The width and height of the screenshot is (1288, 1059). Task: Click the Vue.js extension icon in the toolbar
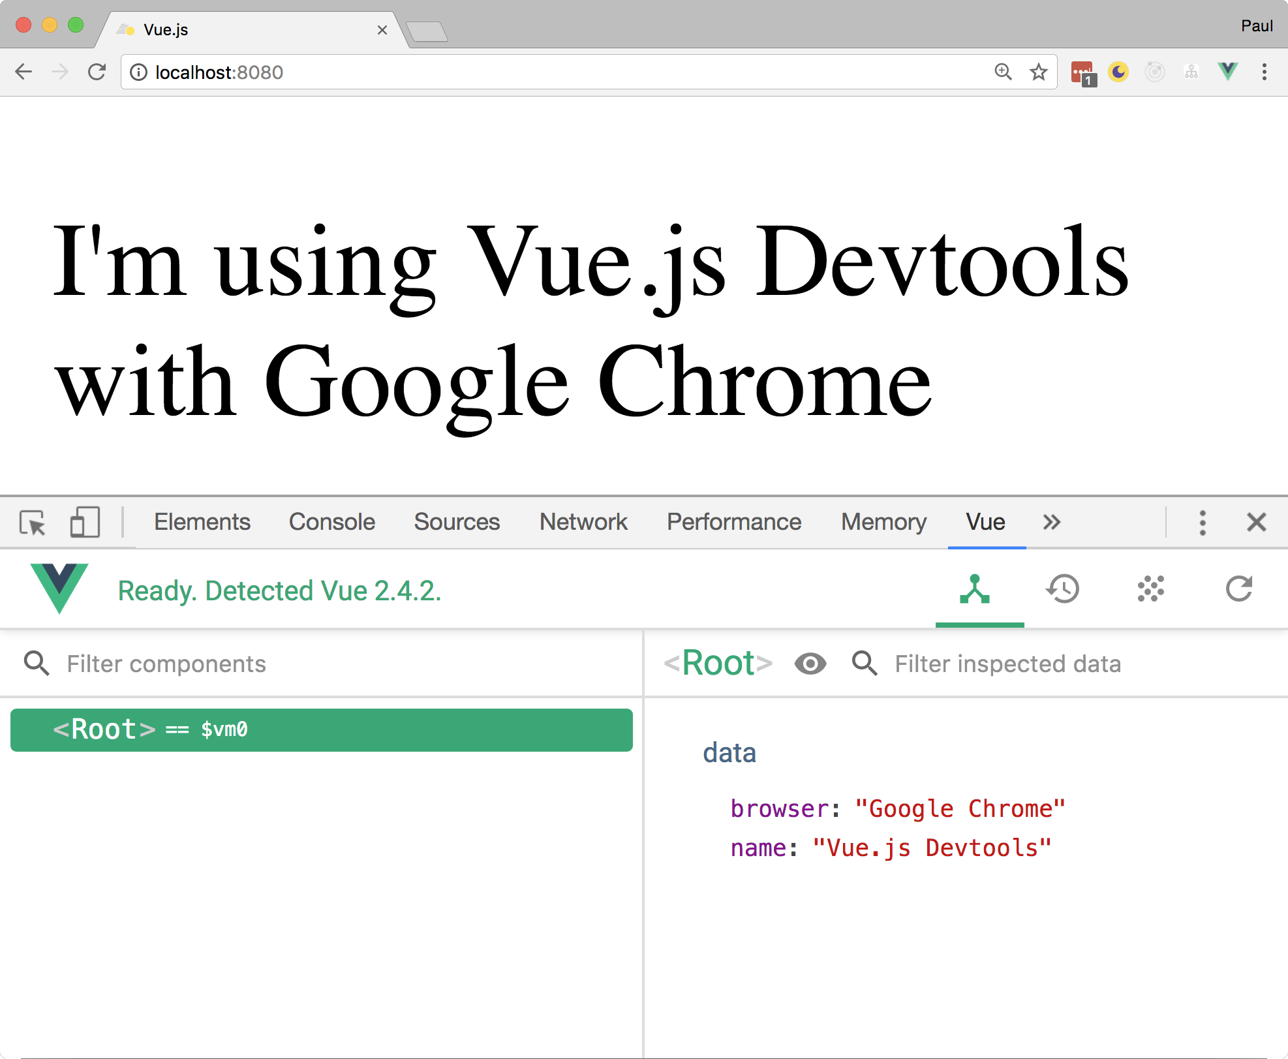coord(1227,72)
